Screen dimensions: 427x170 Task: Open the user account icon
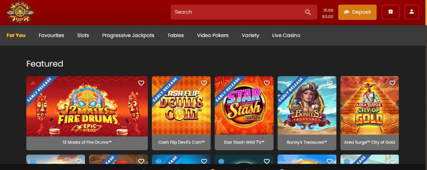pyautogui.click(x=412, y=12)
